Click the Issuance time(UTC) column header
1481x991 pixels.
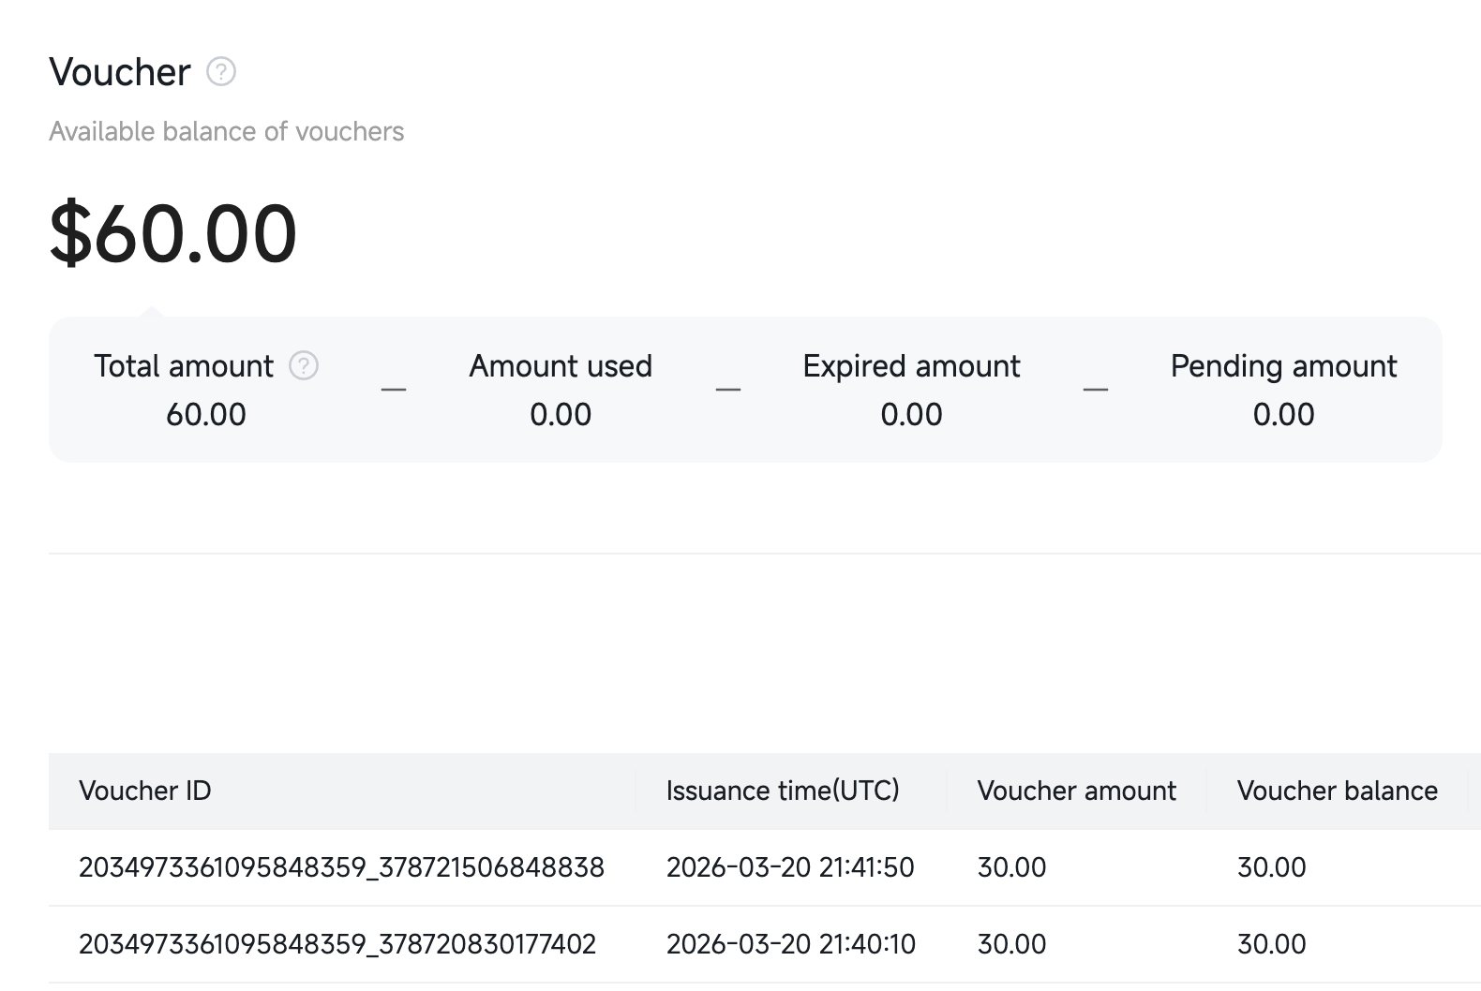[x=783, y=791]
